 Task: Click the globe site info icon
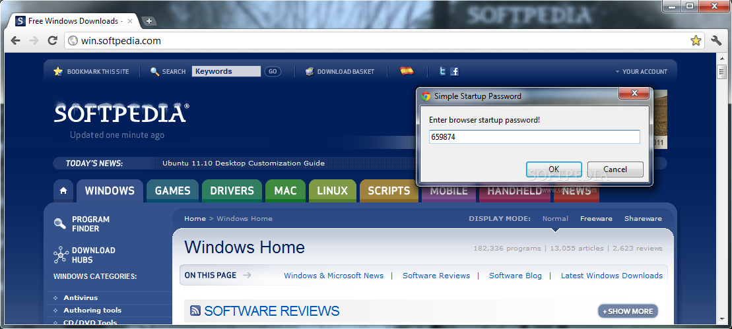(73, 40)
